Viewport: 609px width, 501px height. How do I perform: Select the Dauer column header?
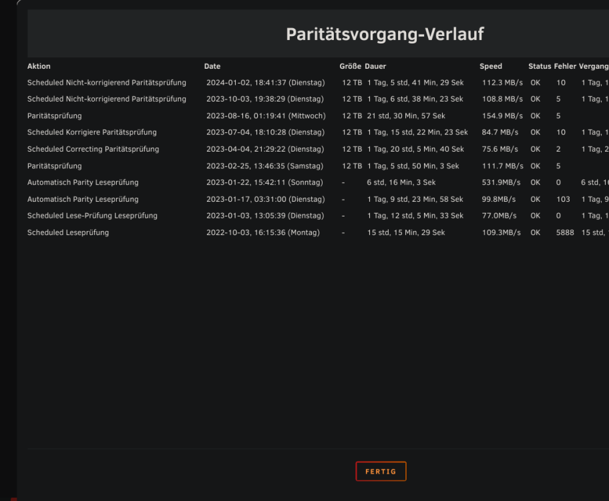[x=375, y=66]
